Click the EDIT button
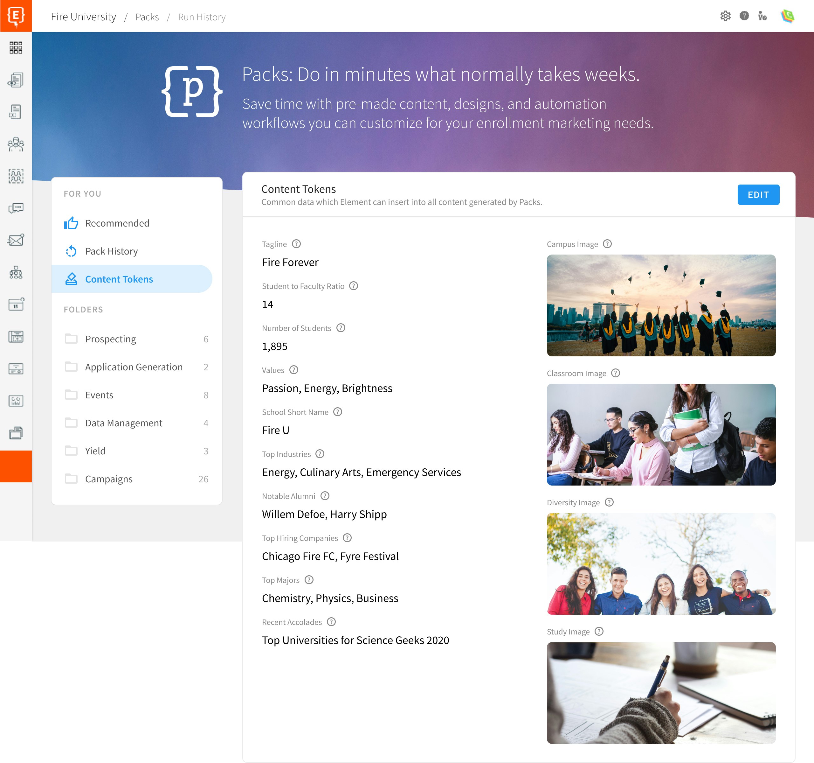The image size is (814, 763). [x=758, y=195]
